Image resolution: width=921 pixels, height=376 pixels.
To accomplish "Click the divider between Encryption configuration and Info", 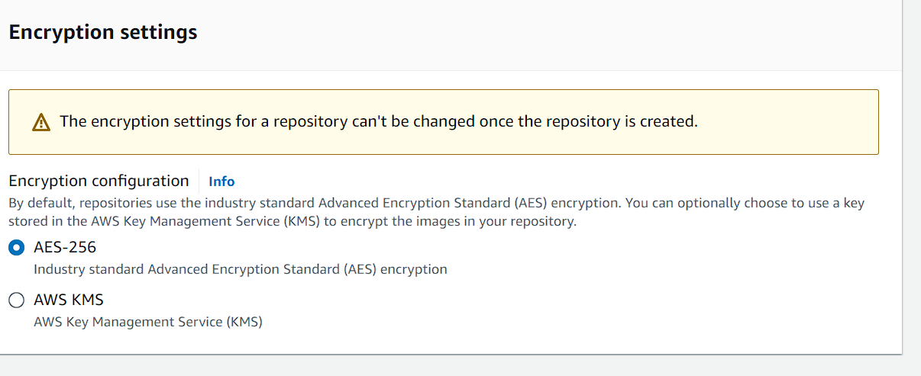I will pyautogui.click(x=199, y=182).
